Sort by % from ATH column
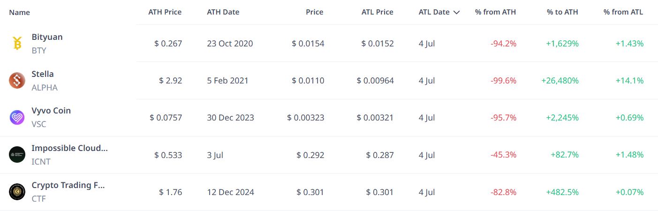This screenshot has height=211, width=658. (x=495, y=12)
